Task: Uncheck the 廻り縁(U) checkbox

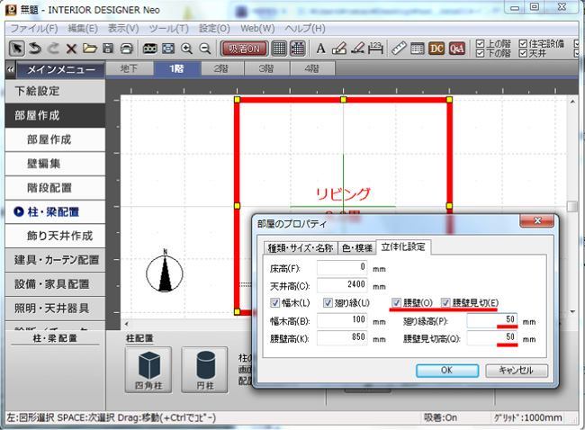Action: pos(328,302)
